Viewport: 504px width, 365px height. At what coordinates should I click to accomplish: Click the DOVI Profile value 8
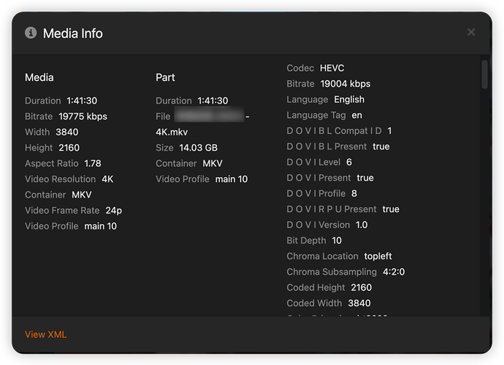(x=354, y=194)
